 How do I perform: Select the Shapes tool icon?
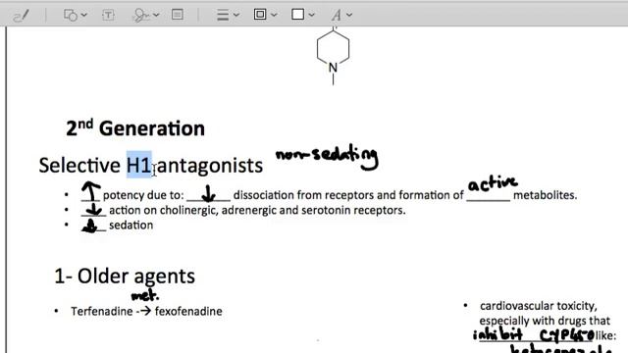[x=70, y=16]
